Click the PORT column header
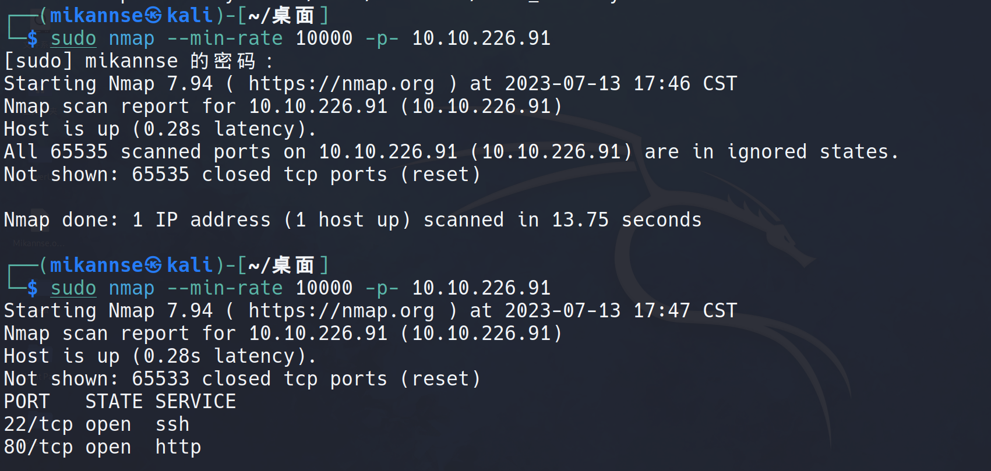The height and width of the screenshot is (471, 991). coord(27,402)
